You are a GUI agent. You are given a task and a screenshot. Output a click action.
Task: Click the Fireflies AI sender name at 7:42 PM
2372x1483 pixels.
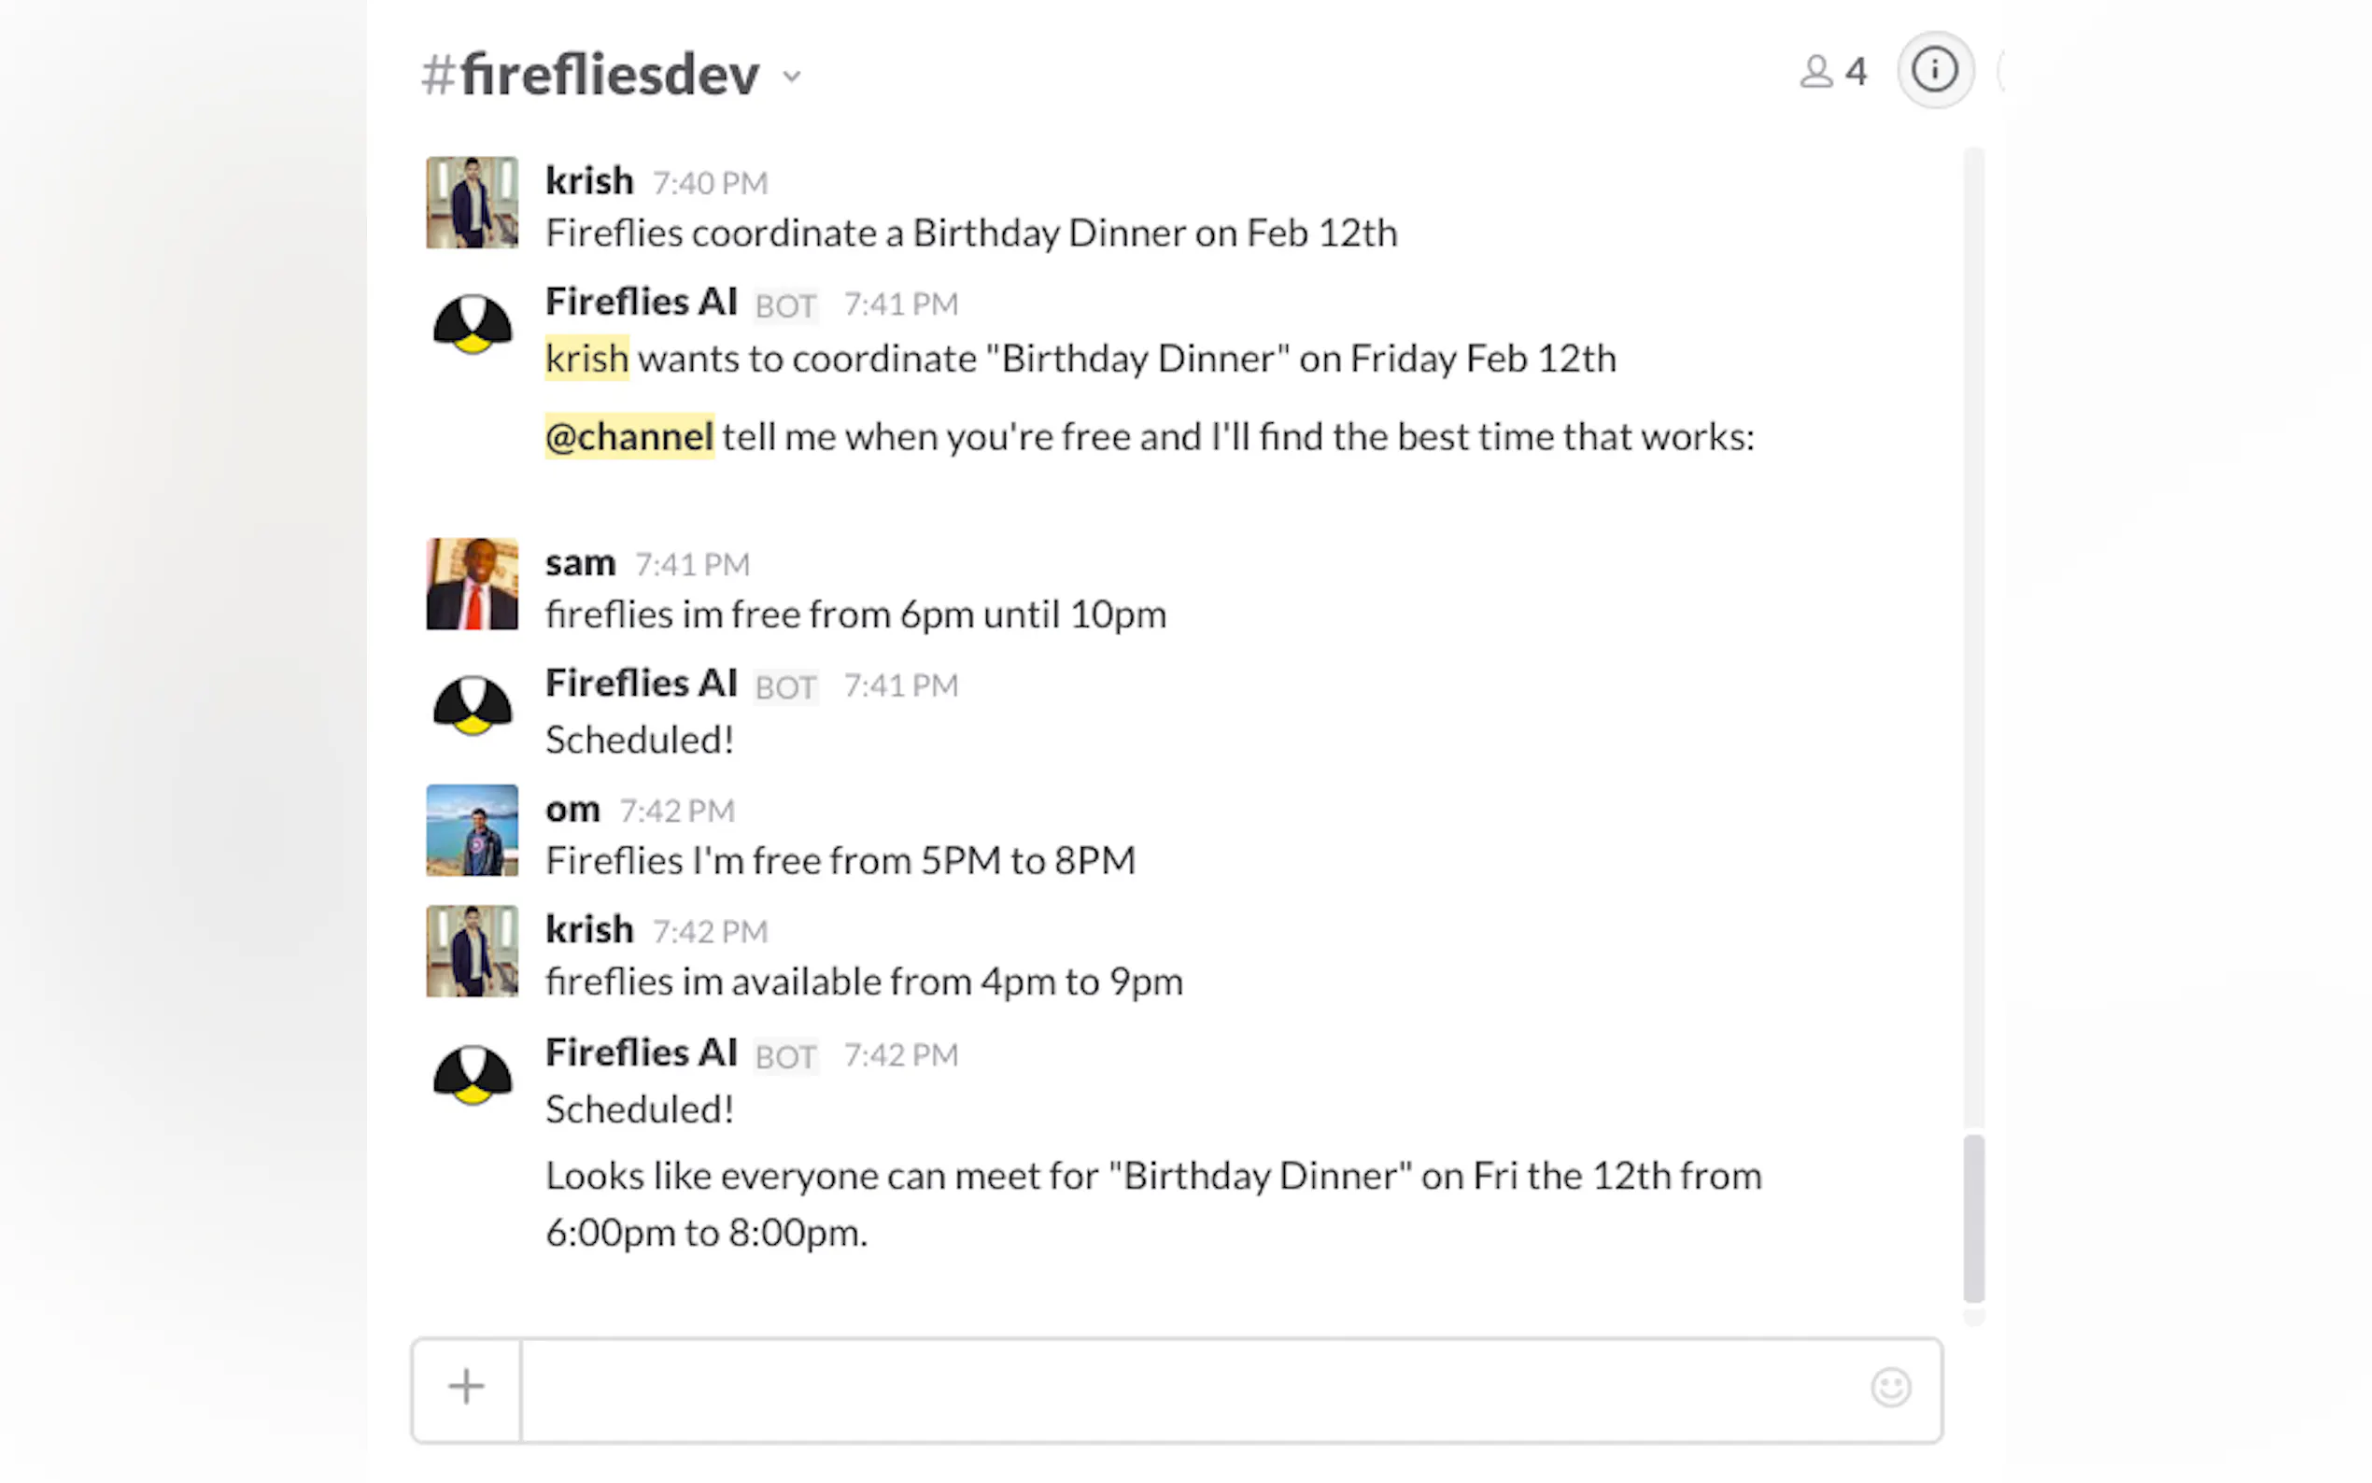(x=642, y=1052)
